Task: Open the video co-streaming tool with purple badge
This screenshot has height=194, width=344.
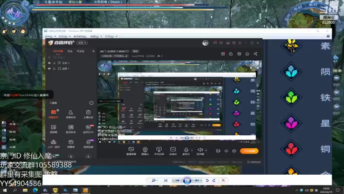Action: pos(88,144)
